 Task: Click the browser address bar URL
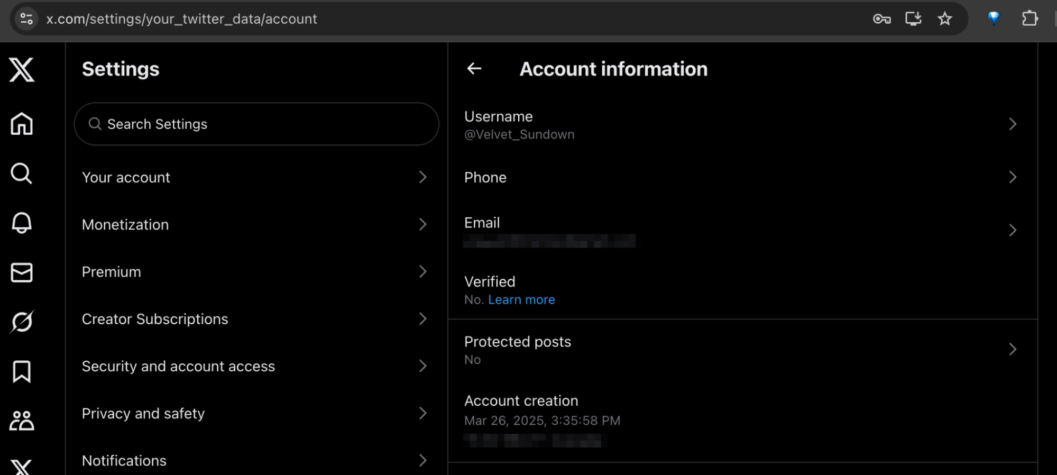click(x=181, y=19)
